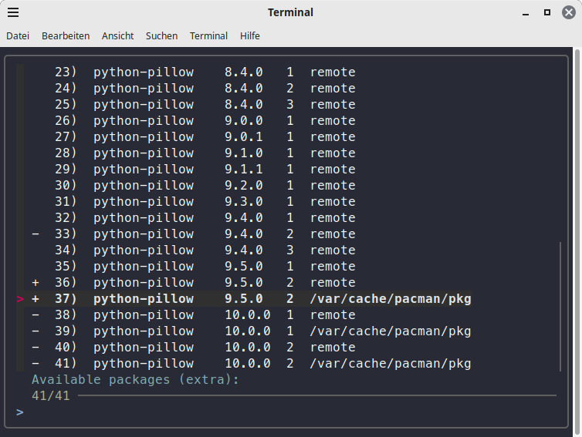
Task: Click the /var/cache/pacman/pkg path on entry 39
Action: click(x=390, y=331)
